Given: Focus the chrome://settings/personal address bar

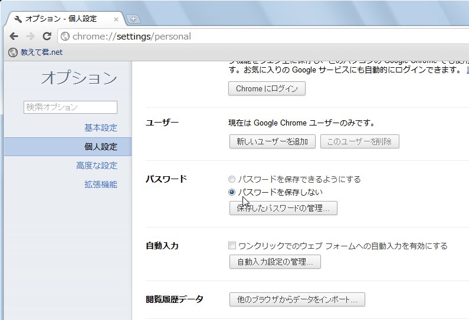Looking at the screenshot, I should point(263,37).
